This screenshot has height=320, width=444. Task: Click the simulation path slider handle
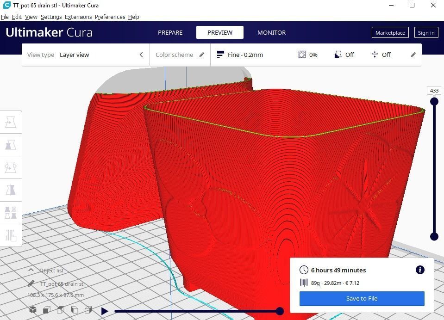tap(280, 311)
